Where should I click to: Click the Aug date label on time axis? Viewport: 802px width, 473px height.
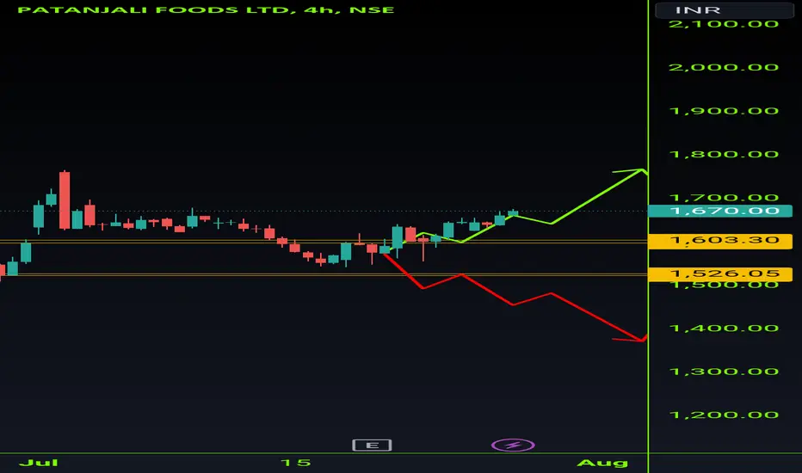(x=602, y=464)
